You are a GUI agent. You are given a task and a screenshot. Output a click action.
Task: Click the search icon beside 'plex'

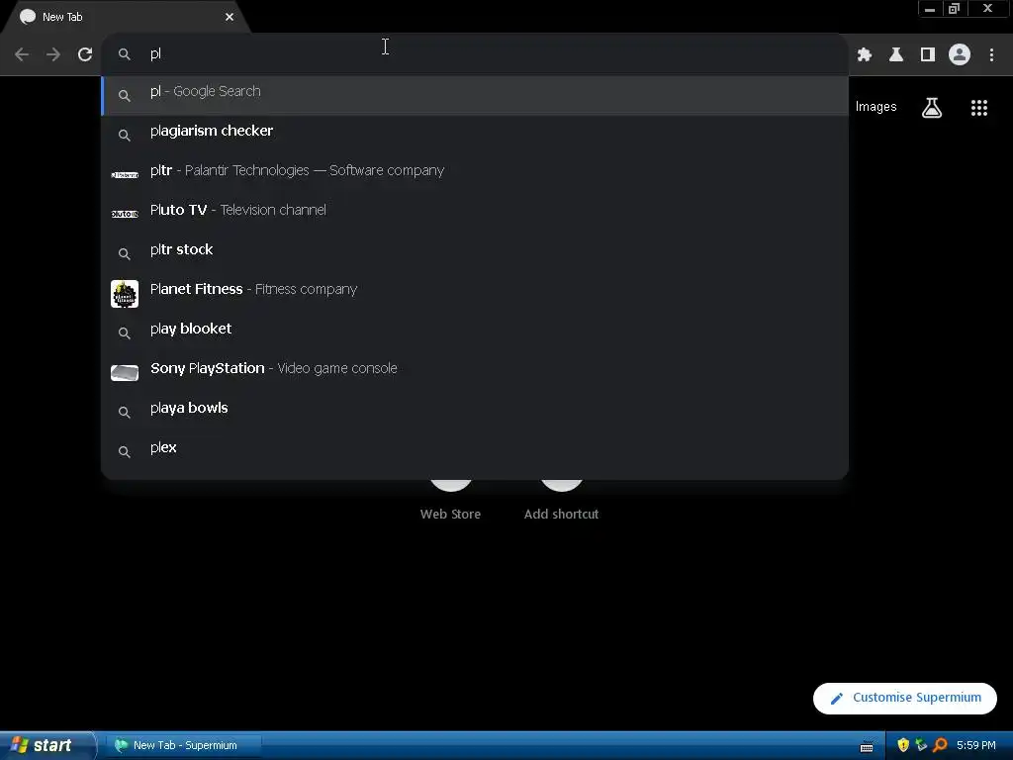124,451
